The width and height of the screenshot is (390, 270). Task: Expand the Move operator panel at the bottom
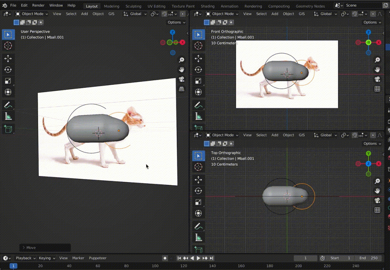tap(45, 247)
